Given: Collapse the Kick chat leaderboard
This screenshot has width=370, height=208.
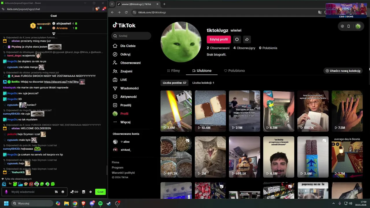Looking at the screenshot, I should click(x=54, y=34).
